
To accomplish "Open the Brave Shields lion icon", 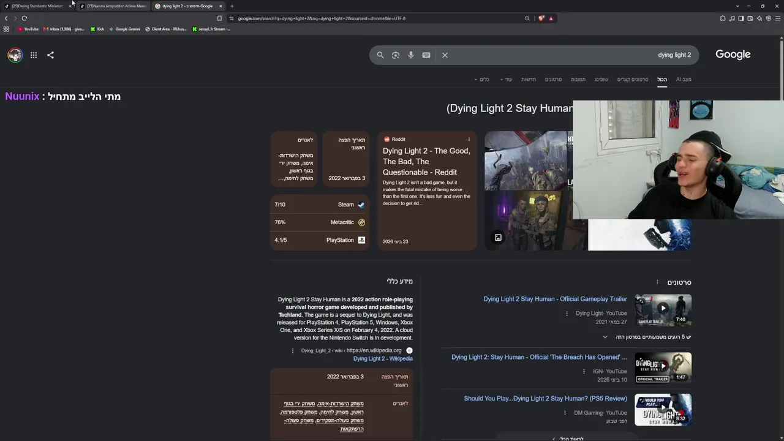I will (x=541, y=18).
